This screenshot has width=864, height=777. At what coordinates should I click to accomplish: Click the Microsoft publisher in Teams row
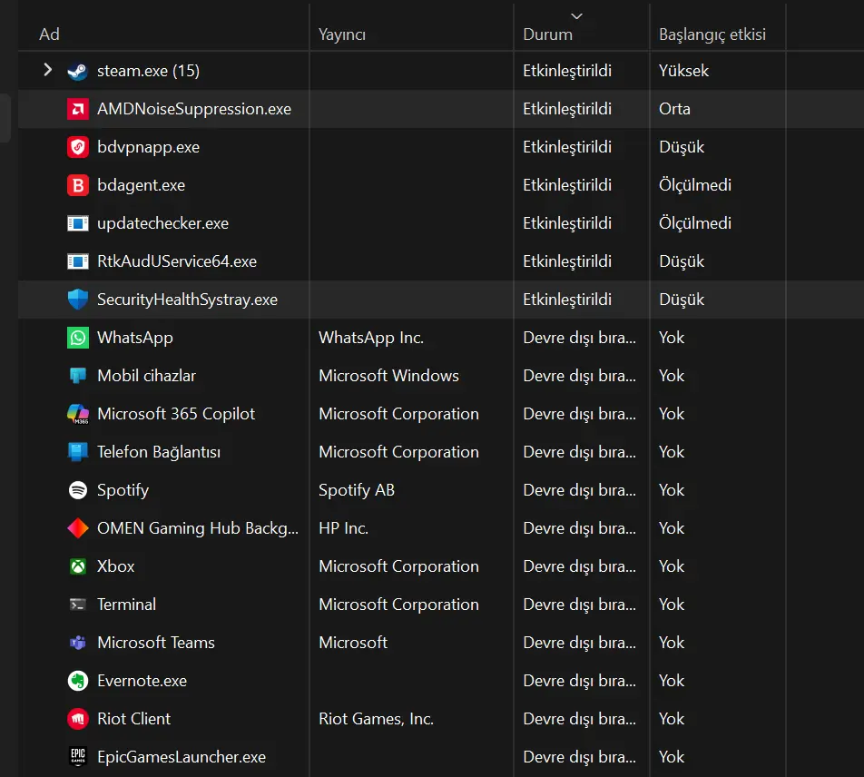(353, 643)
